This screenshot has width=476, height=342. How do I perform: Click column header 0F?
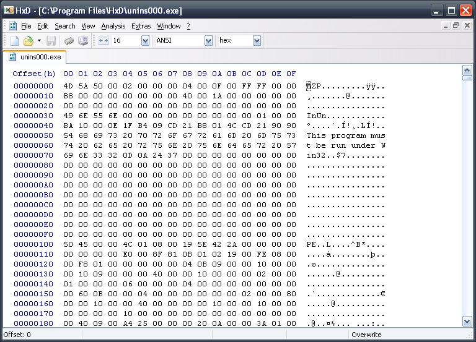pyautogui.click(x=291, y=74)
